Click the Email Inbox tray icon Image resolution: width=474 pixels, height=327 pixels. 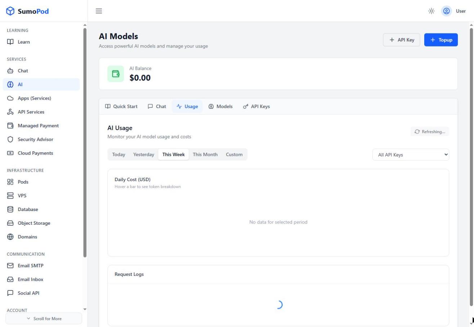click(x=11, y=279)
